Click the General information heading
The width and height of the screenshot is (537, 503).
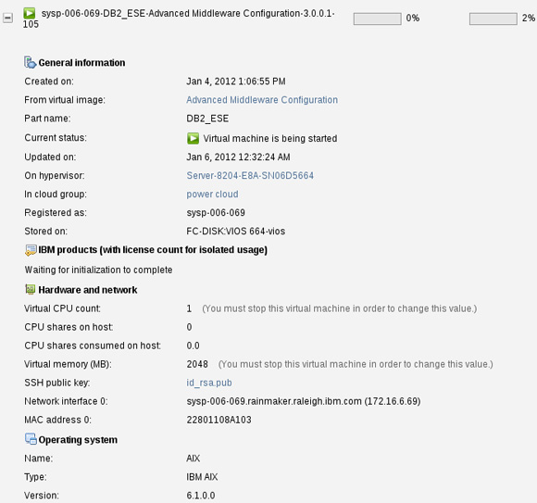click(81, 63)
